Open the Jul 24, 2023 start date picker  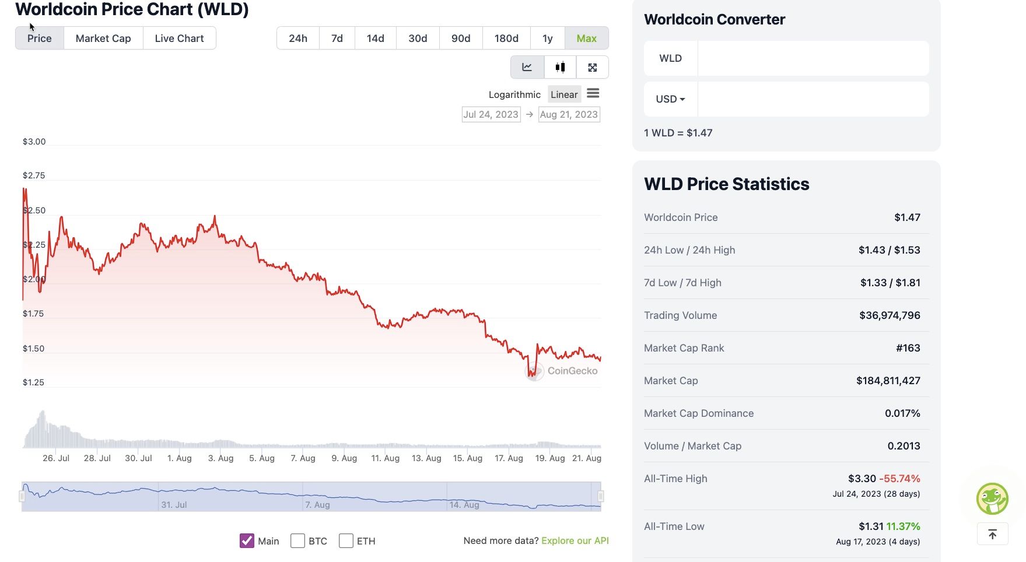coord(491,114)
